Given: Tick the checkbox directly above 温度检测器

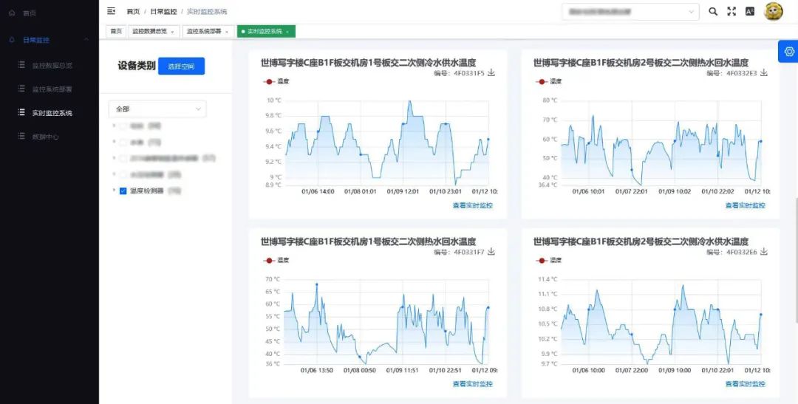Looking at the screenshot, I should click(x=123, y=174).
